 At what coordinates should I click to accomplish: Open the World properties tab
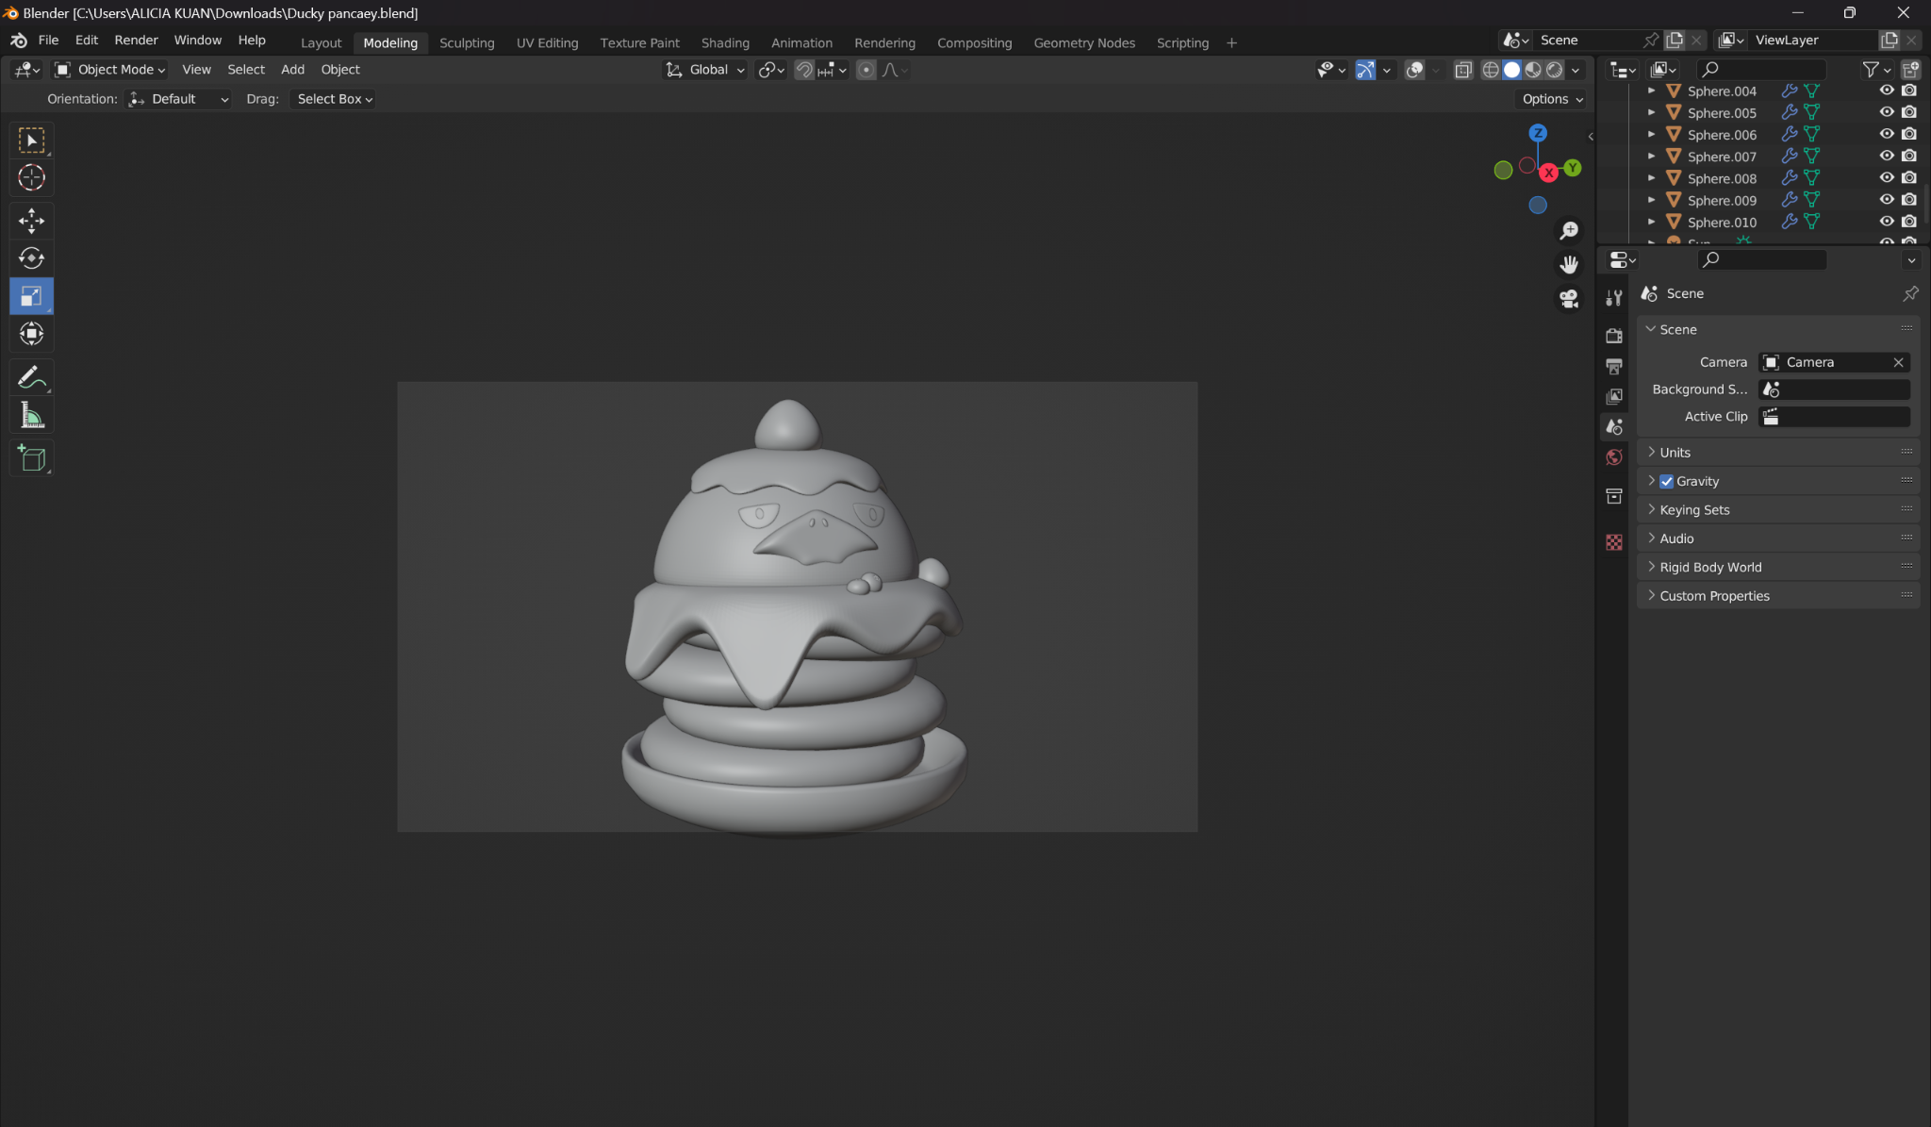click(x=1614, y=457)
